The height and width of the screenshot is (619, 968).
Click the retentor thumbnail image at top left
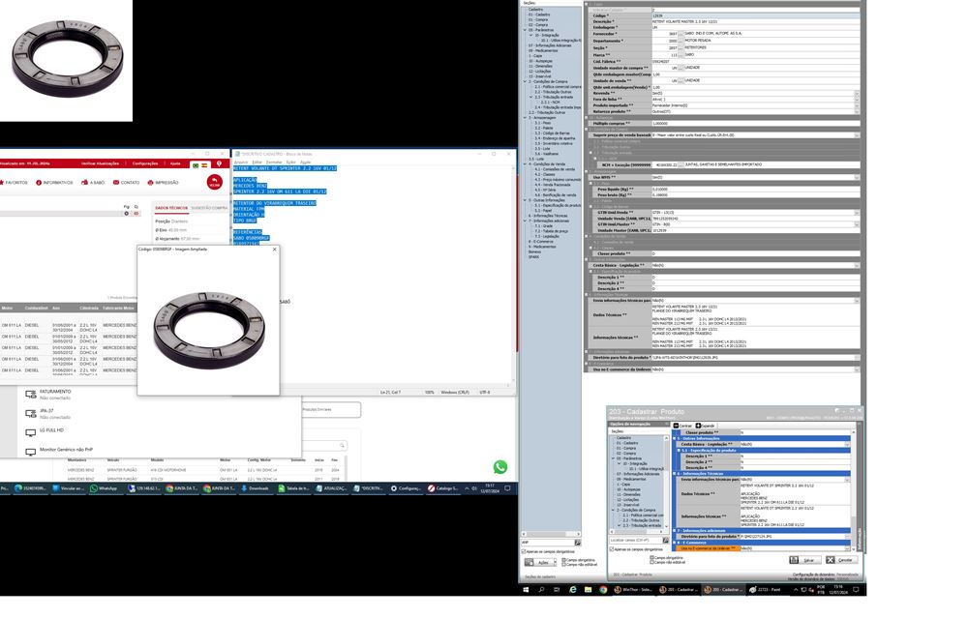point(67,59)
